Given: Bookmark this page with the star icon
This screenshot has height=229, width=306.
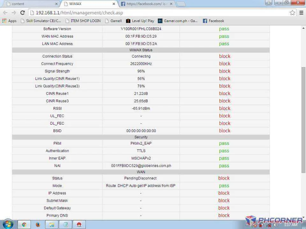Looking at the screenshot, I should 292,13.
